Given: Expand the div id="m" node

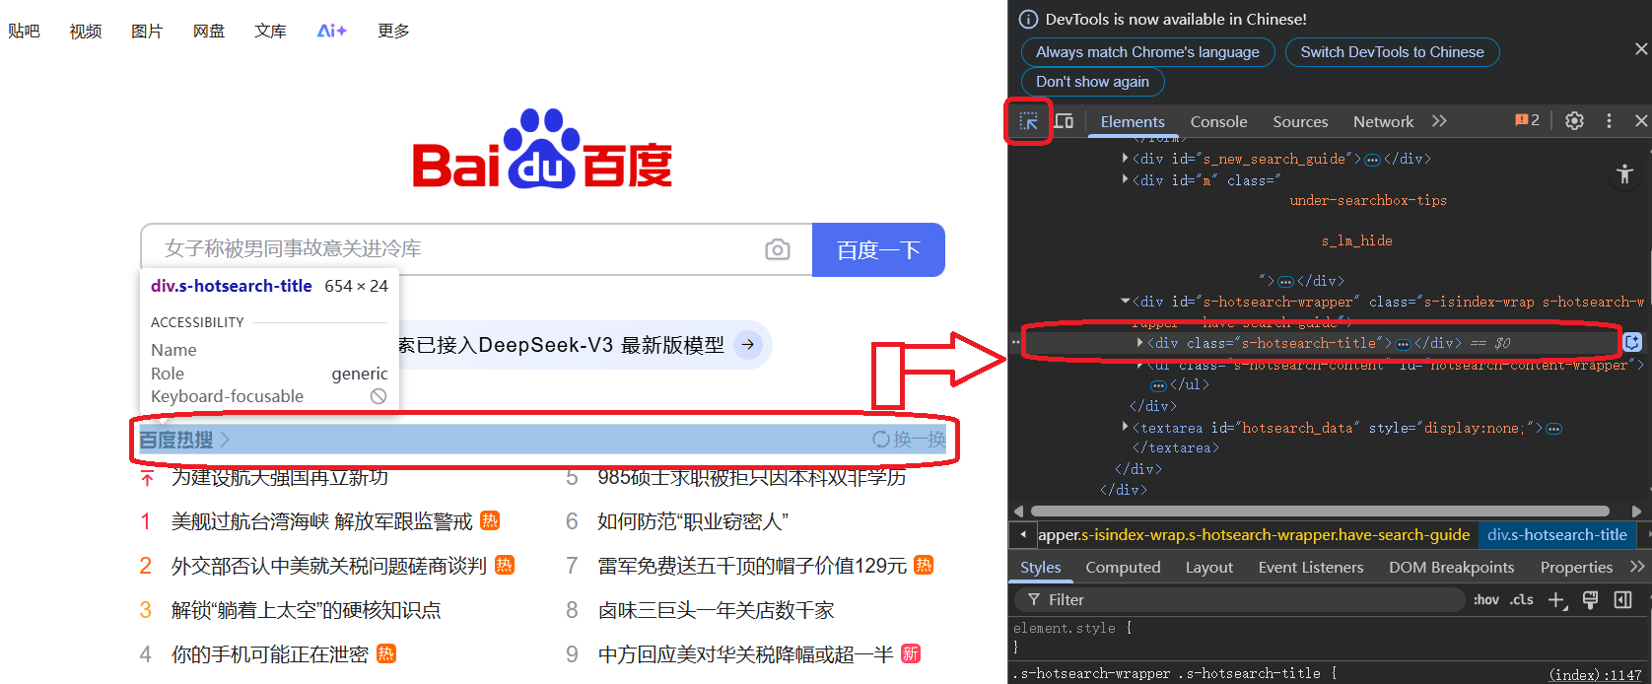Looking at the screenshot, I should tap(1126, 179).
